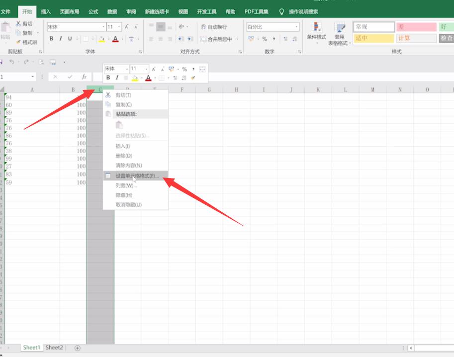
Task: Click the ribbon fill color bucket swatch
Action: (101, 39)
